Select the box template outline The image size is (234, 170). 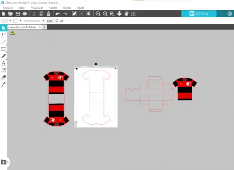149,94
